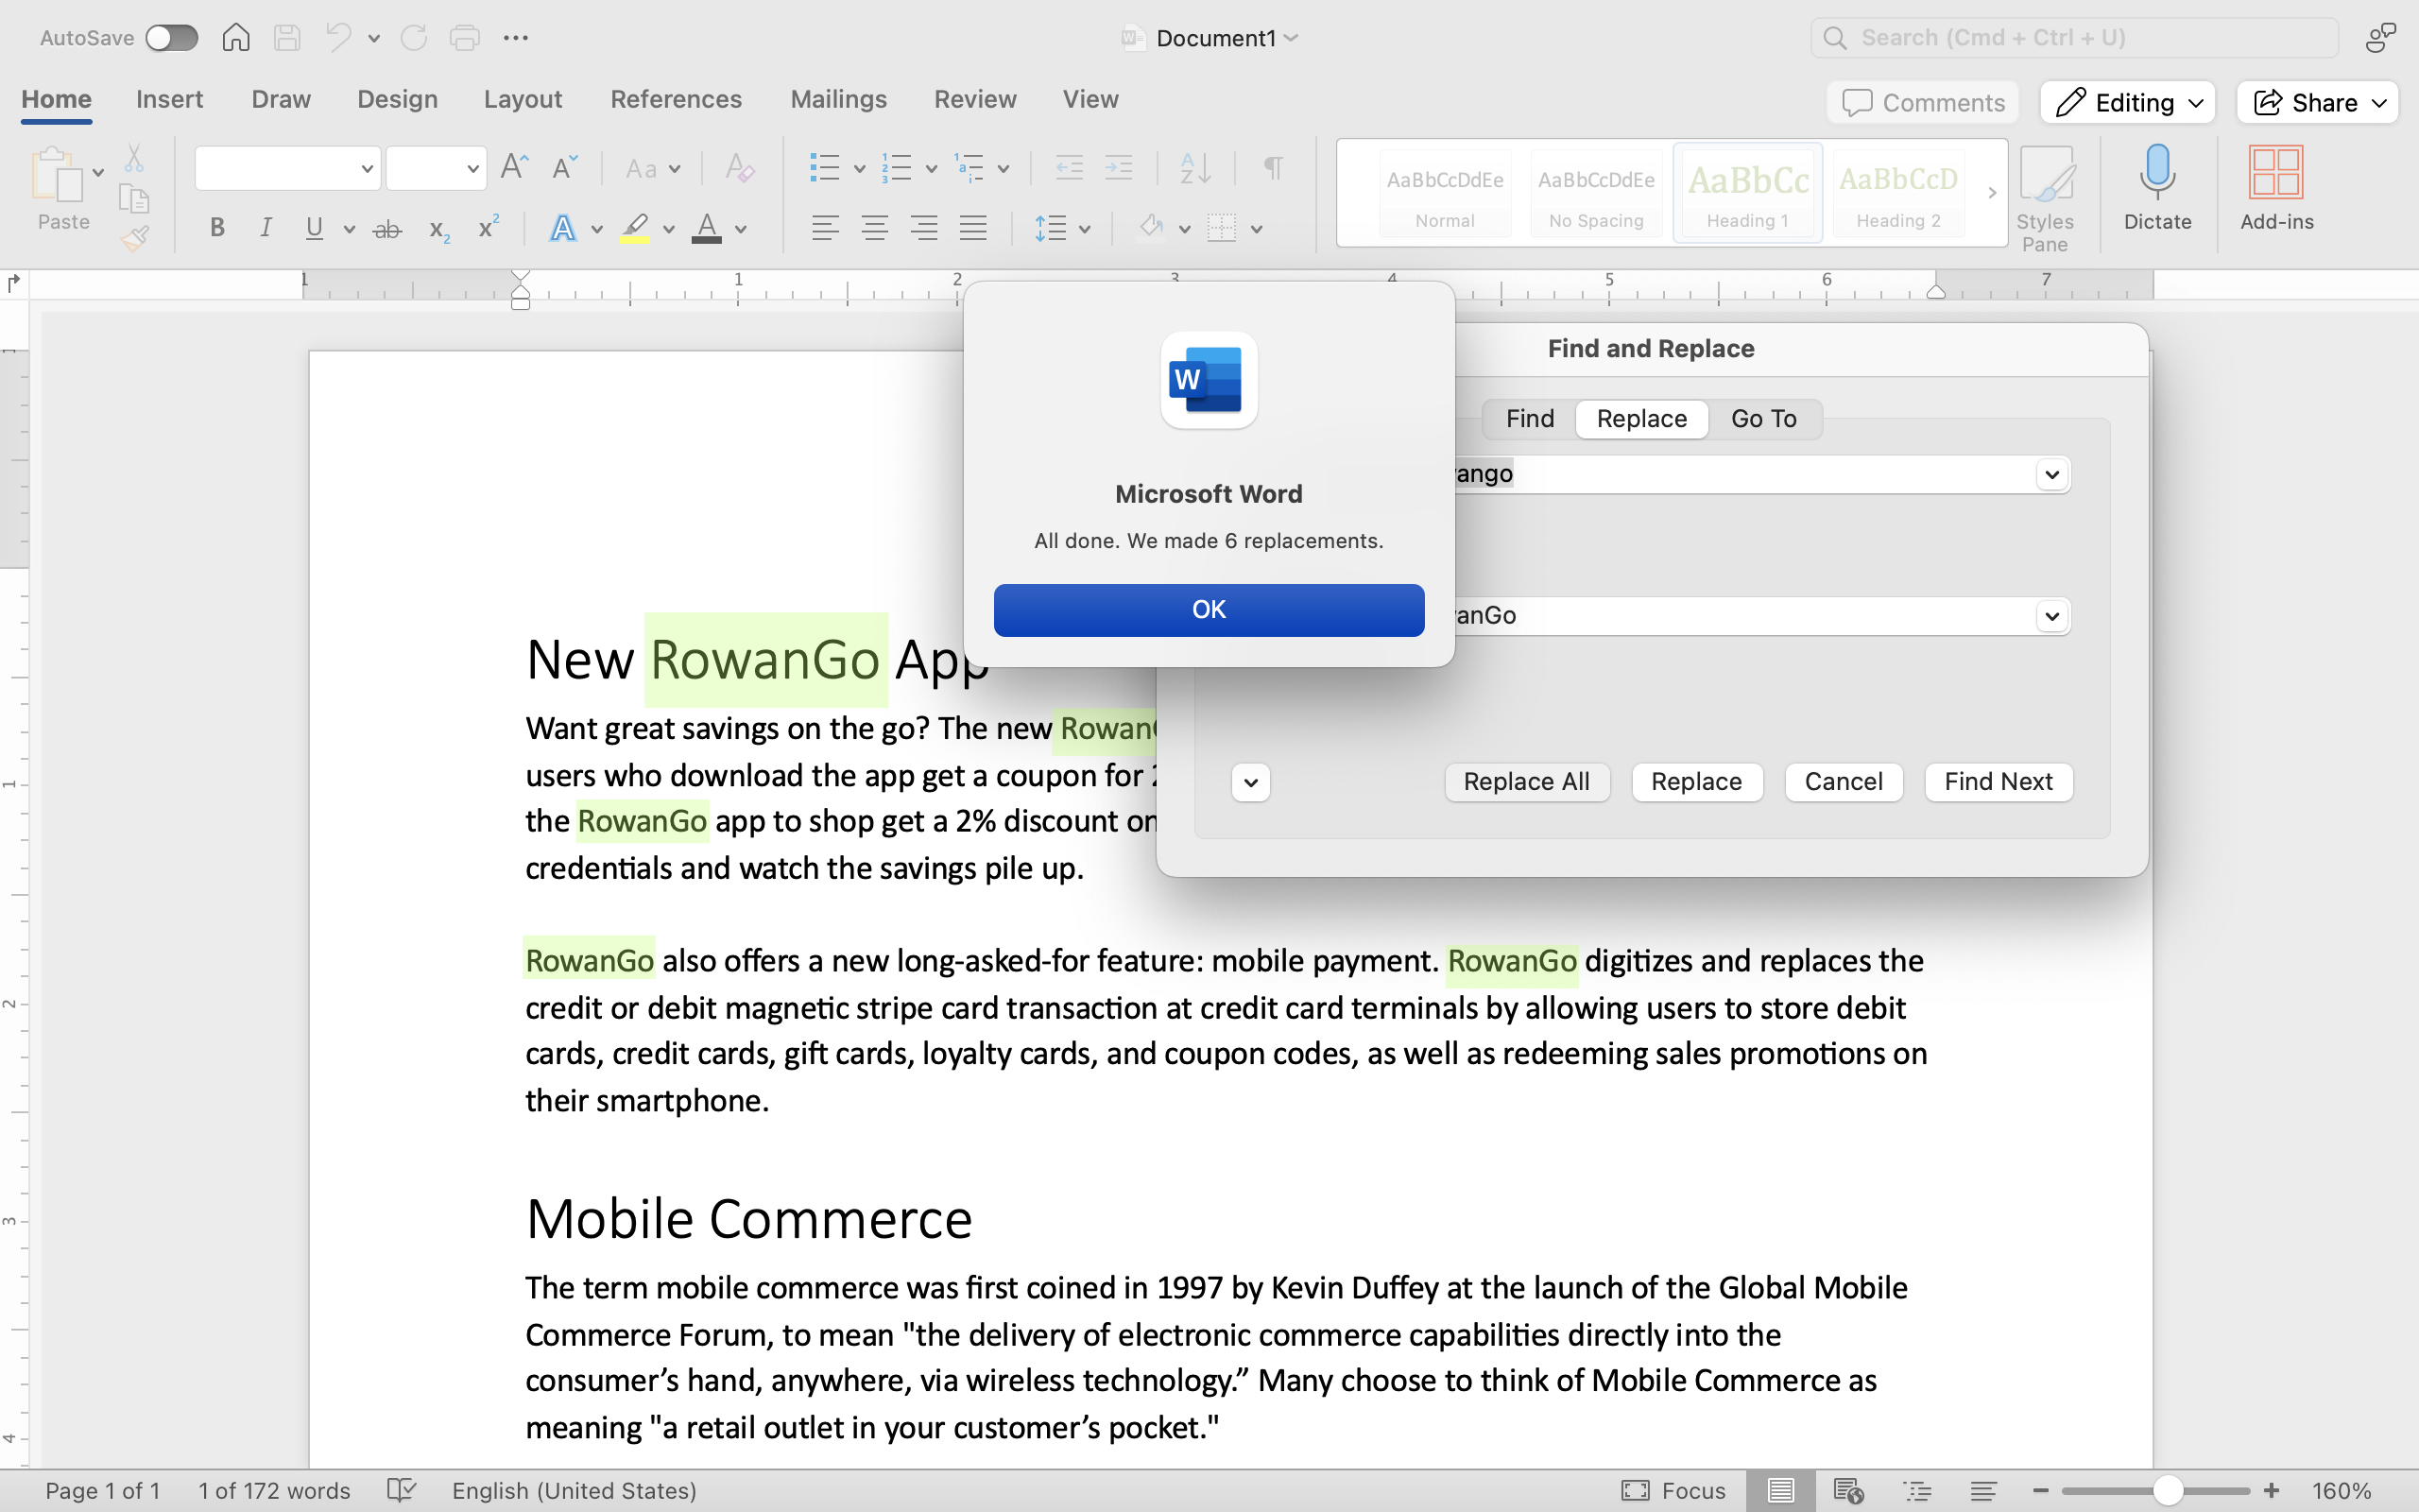Click the Undo arrow icon
Screen dimensions: 2419x1512
pyautogui.click(x=338, y=38)
